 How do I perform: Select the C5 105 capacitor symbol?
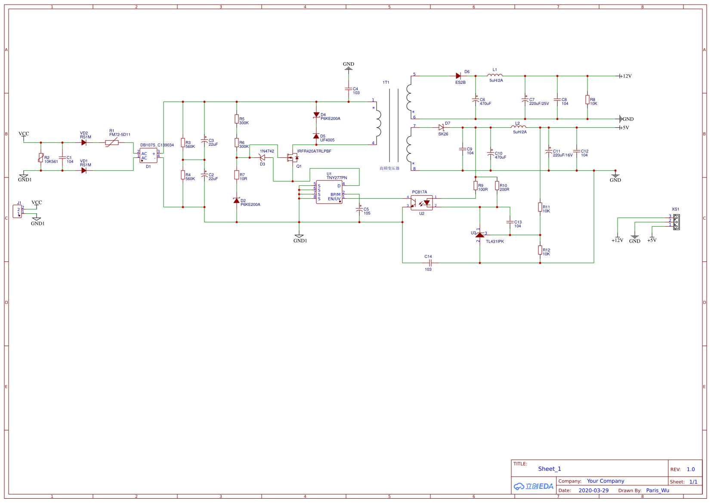359,210
